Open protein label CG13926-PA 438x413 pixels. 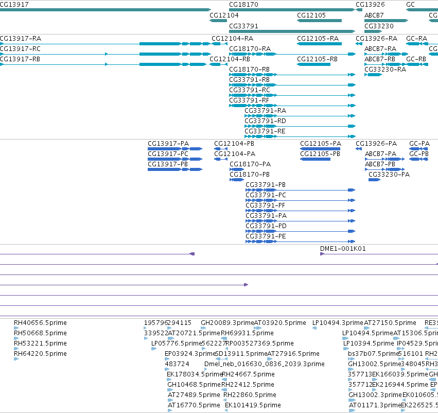(376, 143)
